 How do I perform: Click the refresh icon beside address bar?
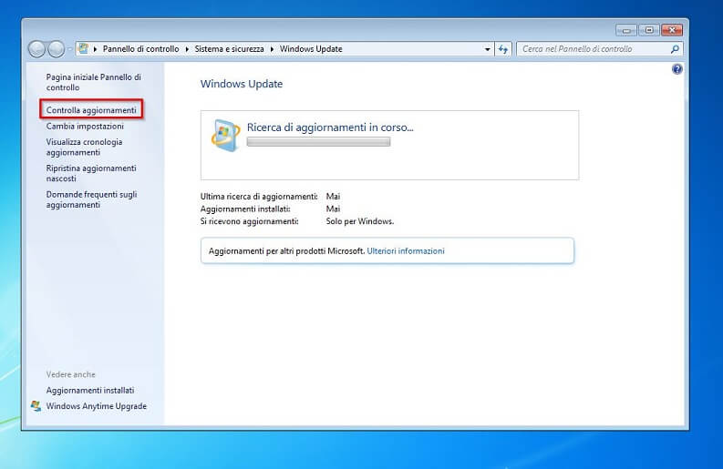[x=503, y=49]
